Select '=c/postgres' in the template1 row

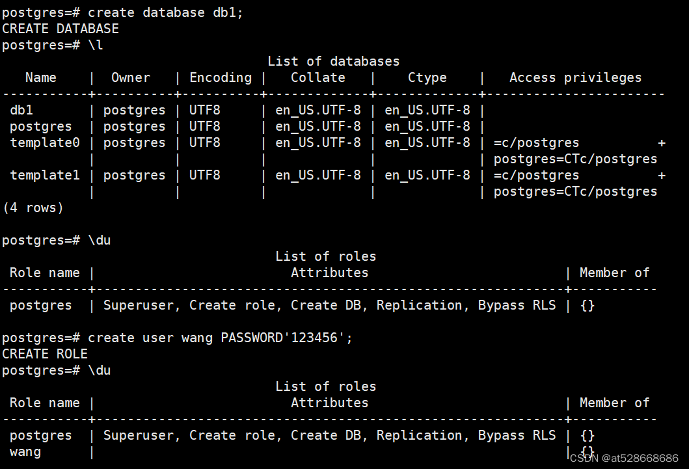[537, 175]
